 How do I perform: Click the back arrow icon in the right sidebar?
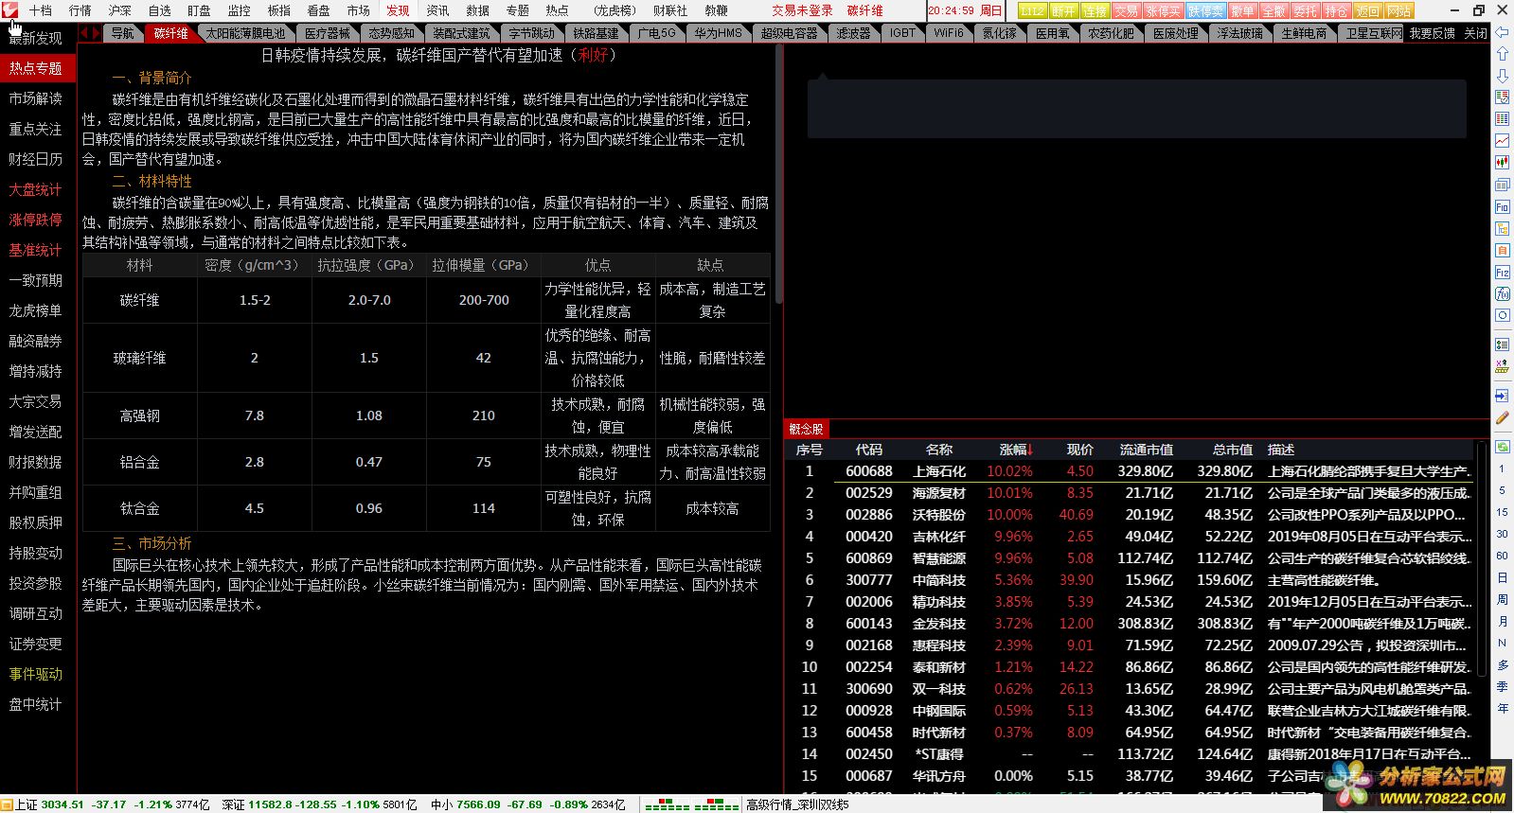tap(1502, 31)
